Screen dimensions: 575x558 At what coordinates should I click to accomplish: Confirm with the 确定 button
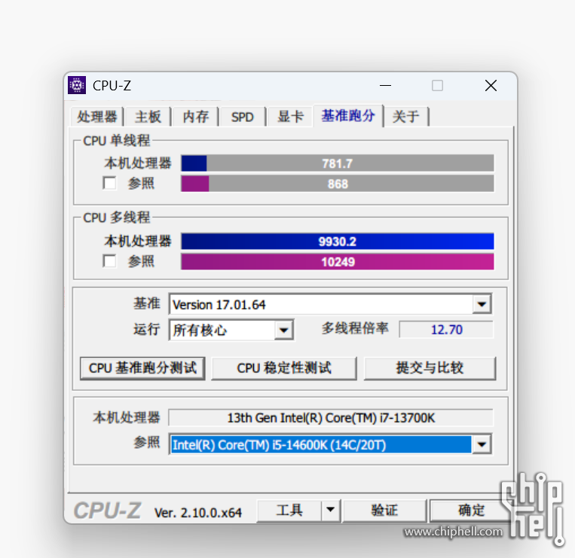click(471, 510)
